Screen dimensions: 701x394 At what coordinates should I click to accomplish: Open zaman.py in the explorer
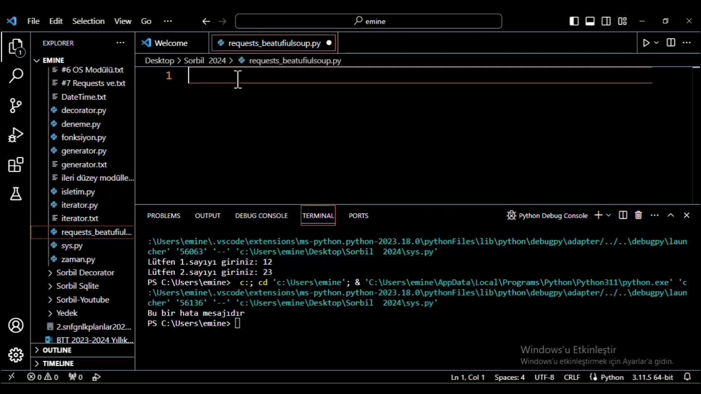pyautogui.click(x=78, y=259)
